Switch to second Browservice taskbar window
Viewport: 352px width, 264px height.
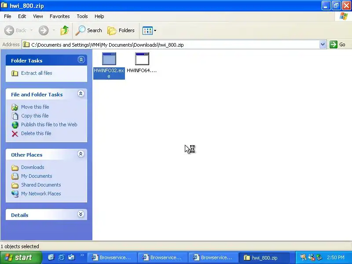163,257
